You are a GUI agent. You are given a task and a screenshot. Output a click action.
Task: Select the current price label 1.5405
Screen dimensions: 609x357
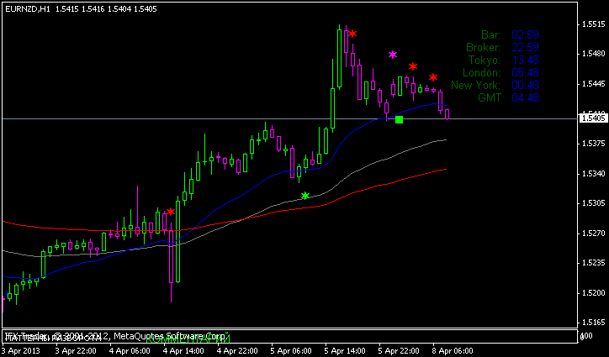(593, 118)
